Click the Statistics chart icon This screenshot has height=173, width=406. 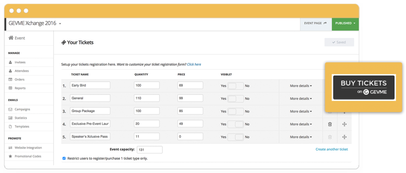click(x=10, y=118)
